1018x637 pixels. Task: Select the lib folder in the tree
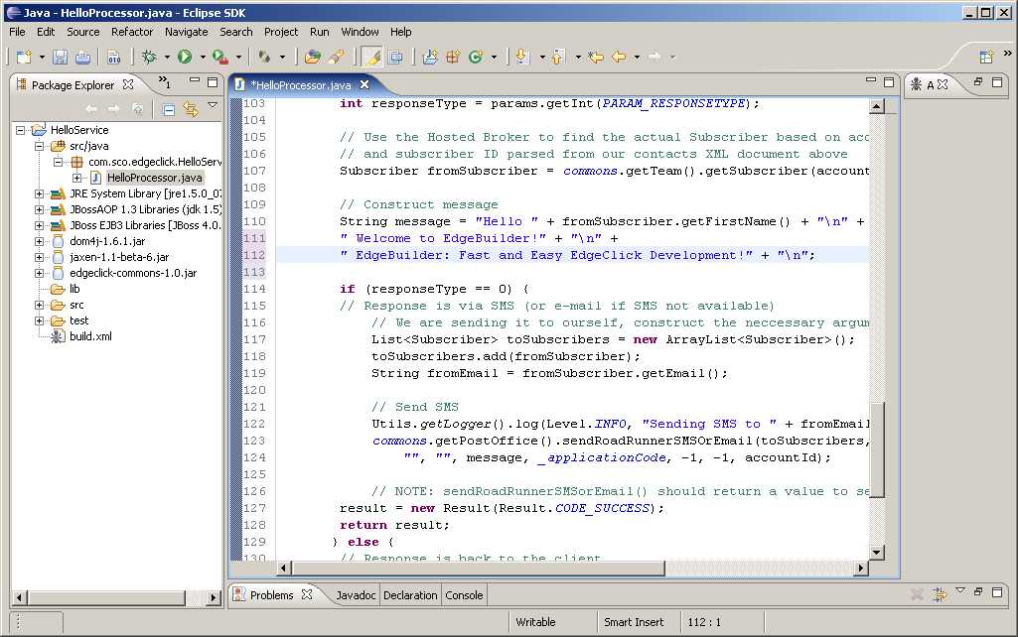(74, 289)
